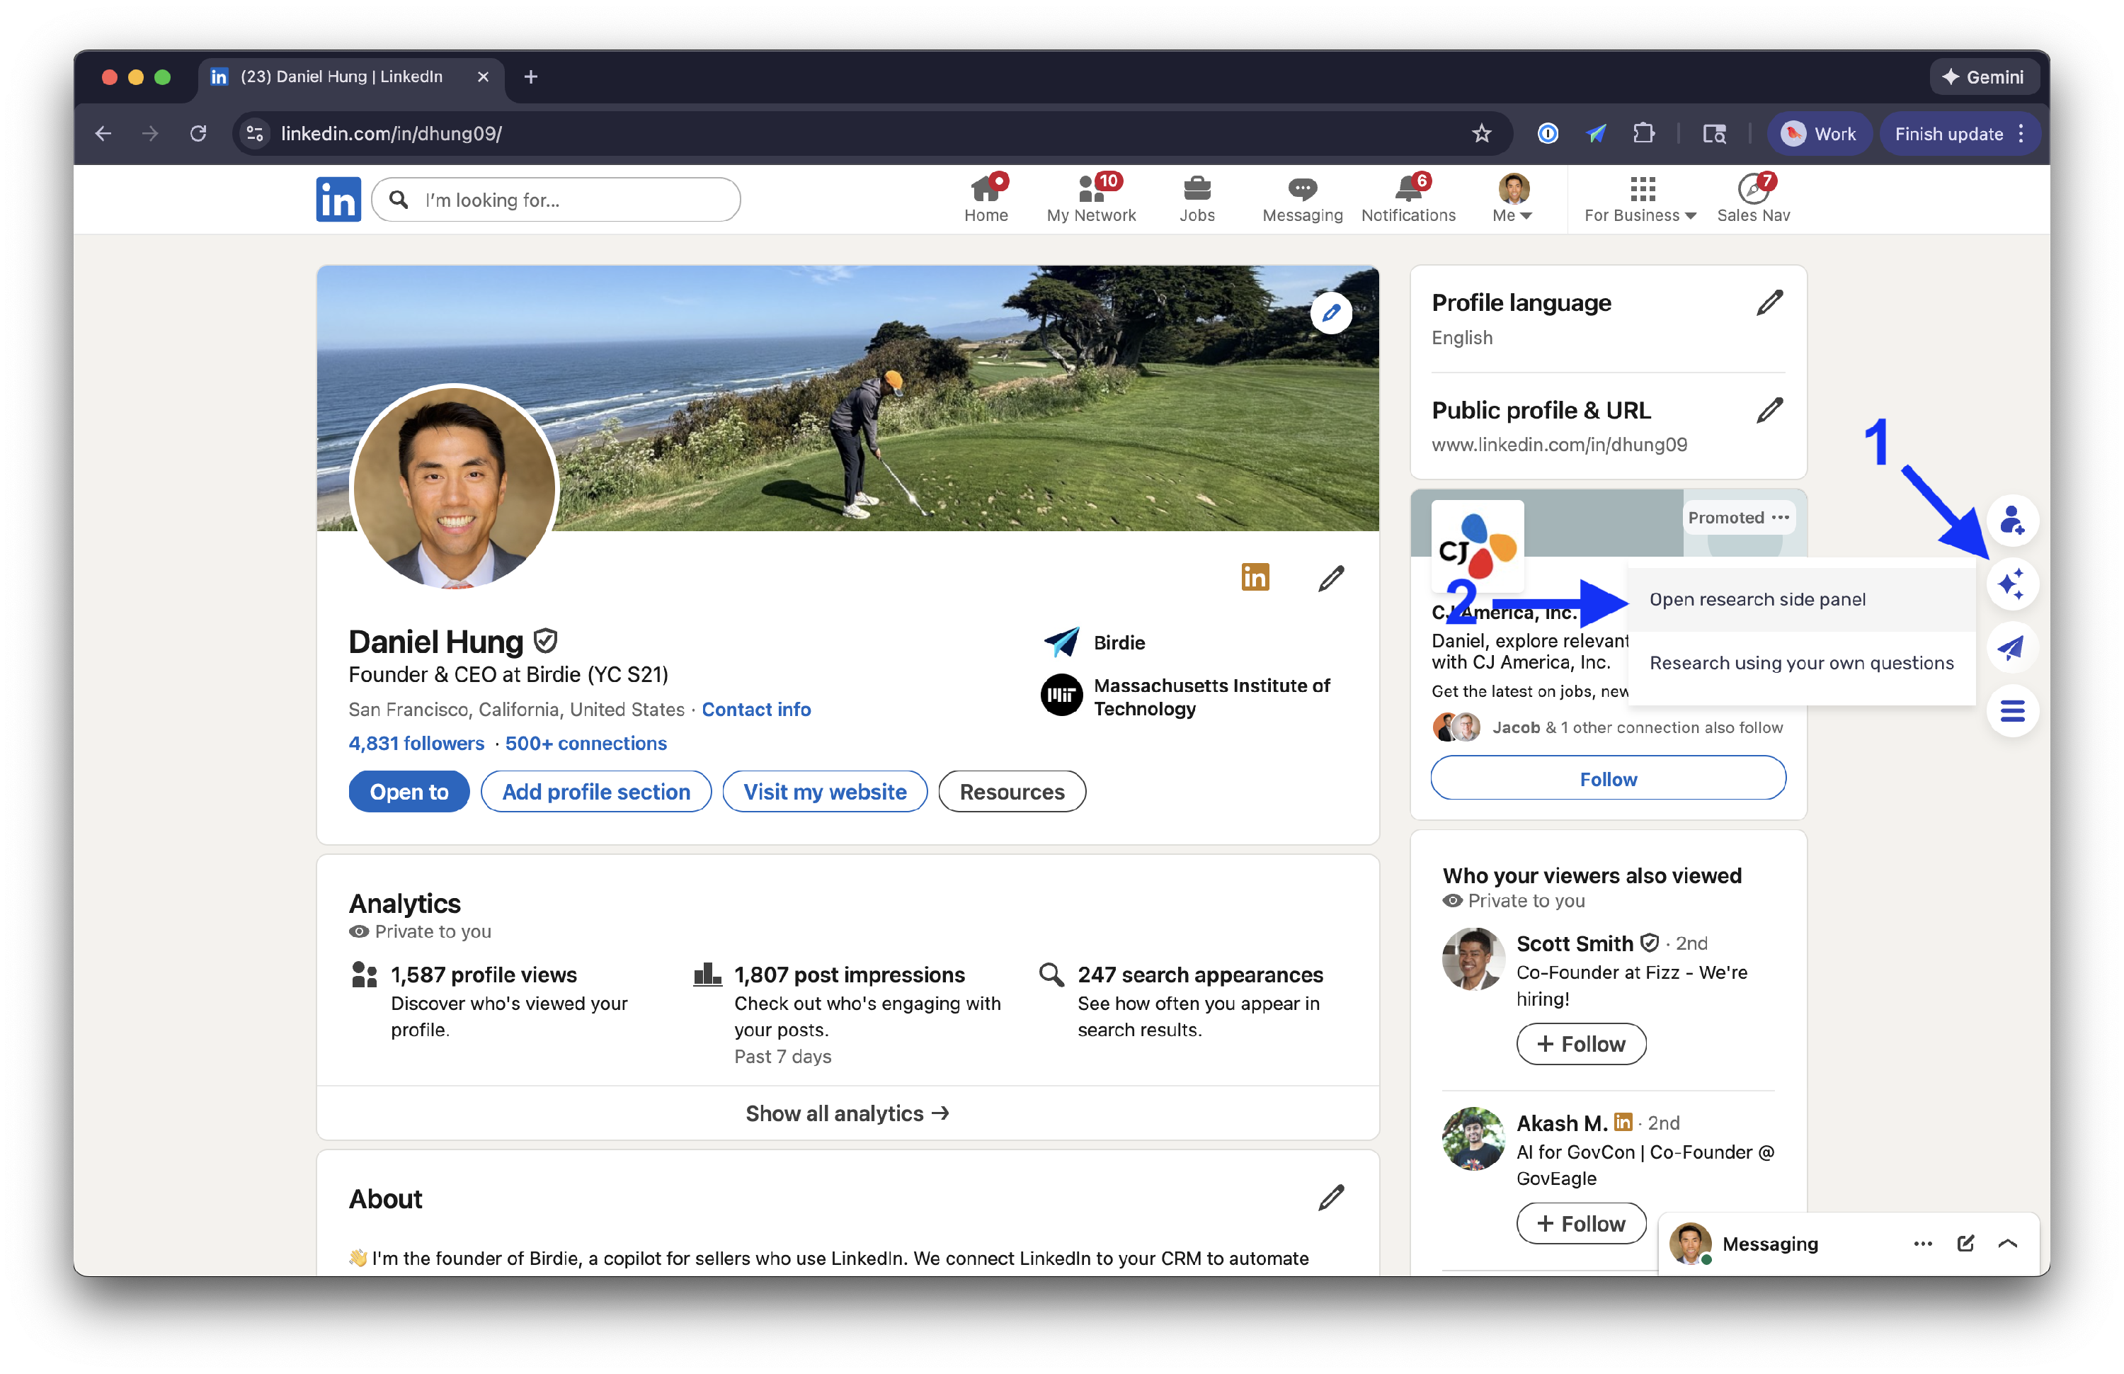
Task: Open the Messaging nav icon
Action: (1302, 199)
